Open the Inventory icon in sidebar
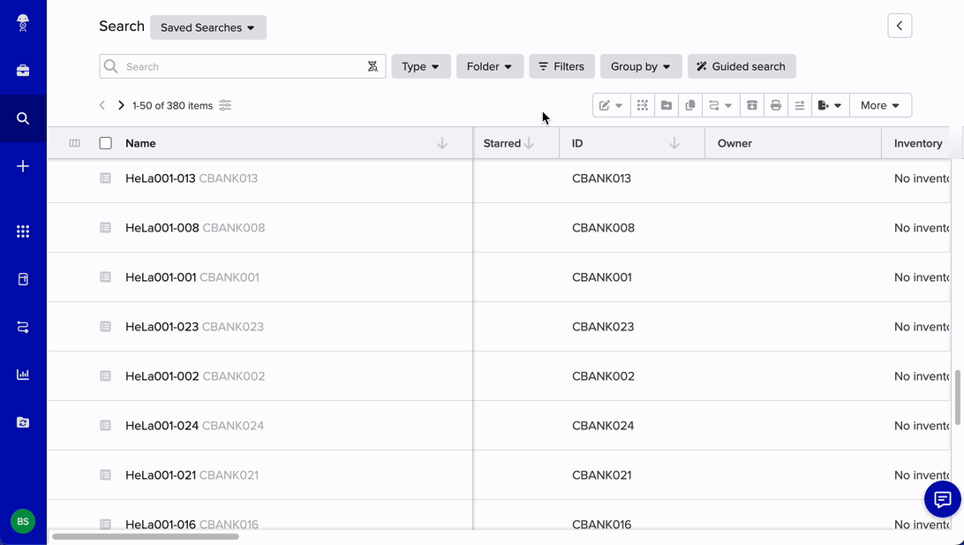 point(23,279)
